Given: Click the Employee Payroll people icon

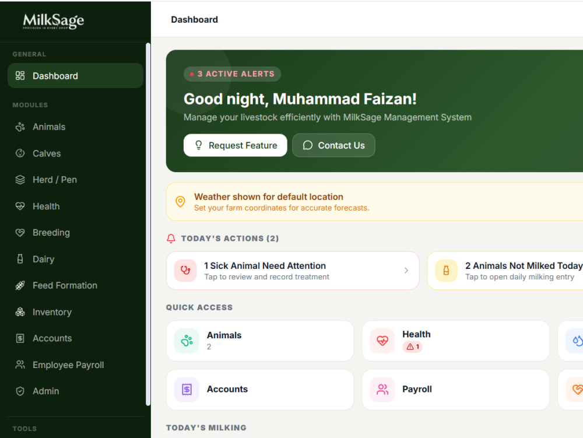Looking at the screenshot, I should 20,365.
